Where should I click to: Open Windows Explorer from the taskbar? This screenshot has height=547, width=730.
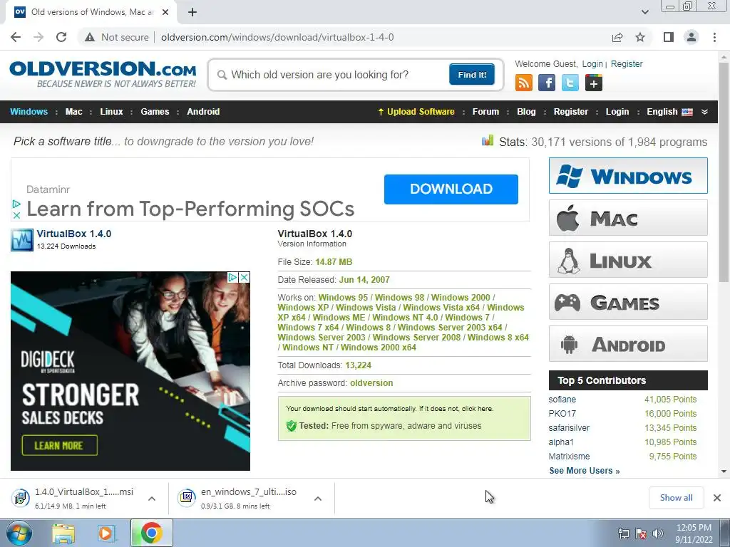(x=63, y=533)
